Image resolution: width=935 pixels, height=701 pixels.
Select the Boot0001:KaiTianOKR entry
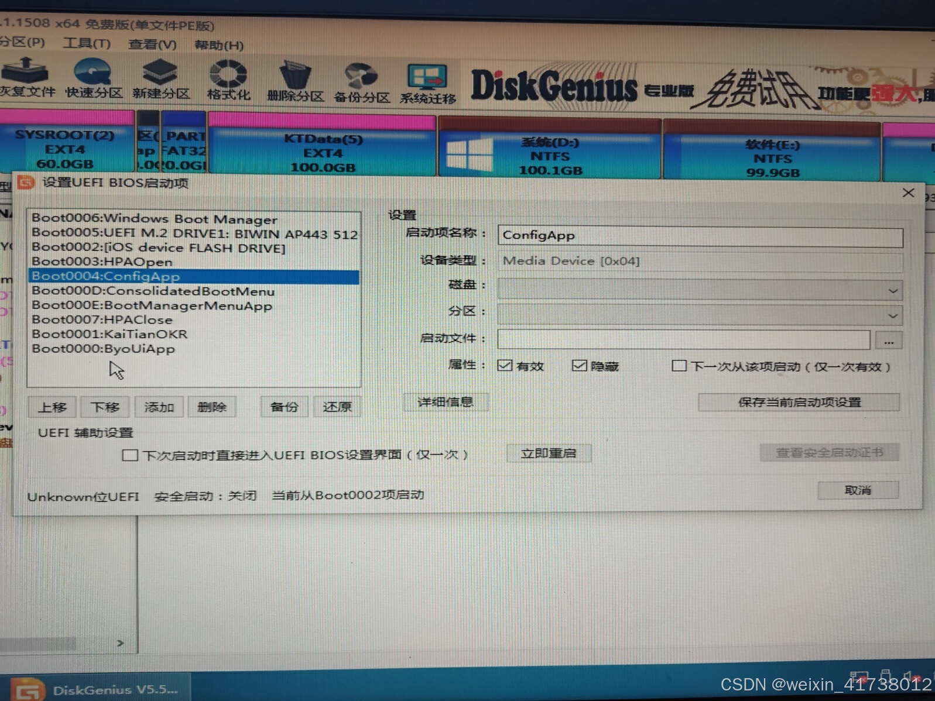(x=194, y=334)
